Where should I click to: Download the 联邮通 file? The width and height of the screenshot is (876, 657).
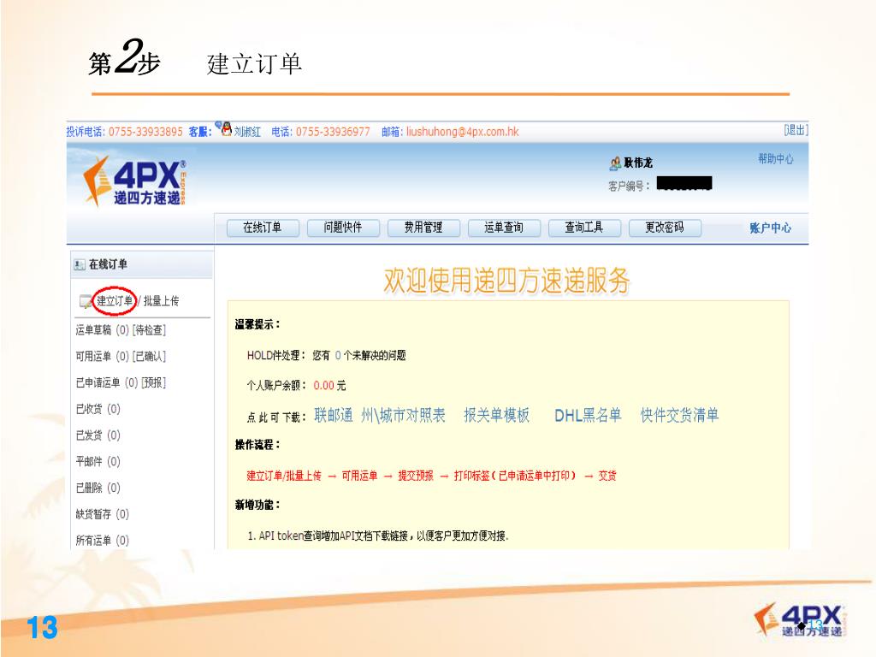point(334,415)
